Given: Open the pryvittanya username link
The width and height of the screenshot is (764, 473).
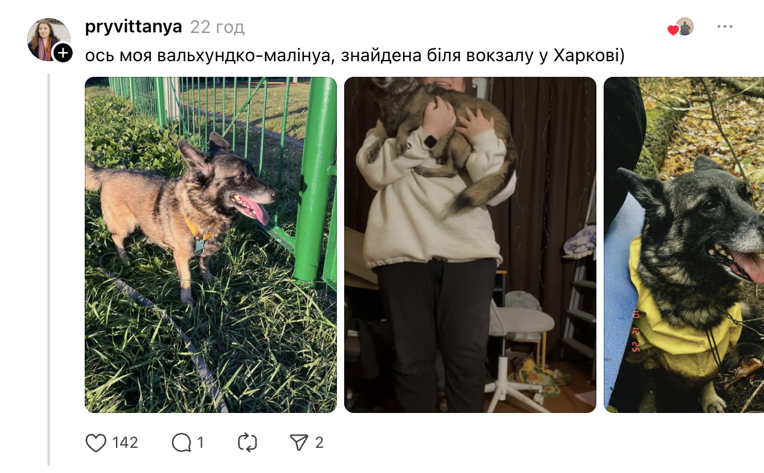Looking at the screenshot, I should 134,27.
